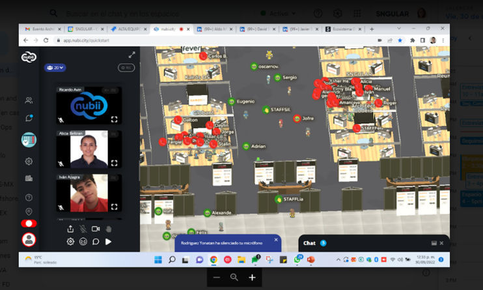Toggle the muted microphone button
The image size is (483, 290).
coord(83,229)
